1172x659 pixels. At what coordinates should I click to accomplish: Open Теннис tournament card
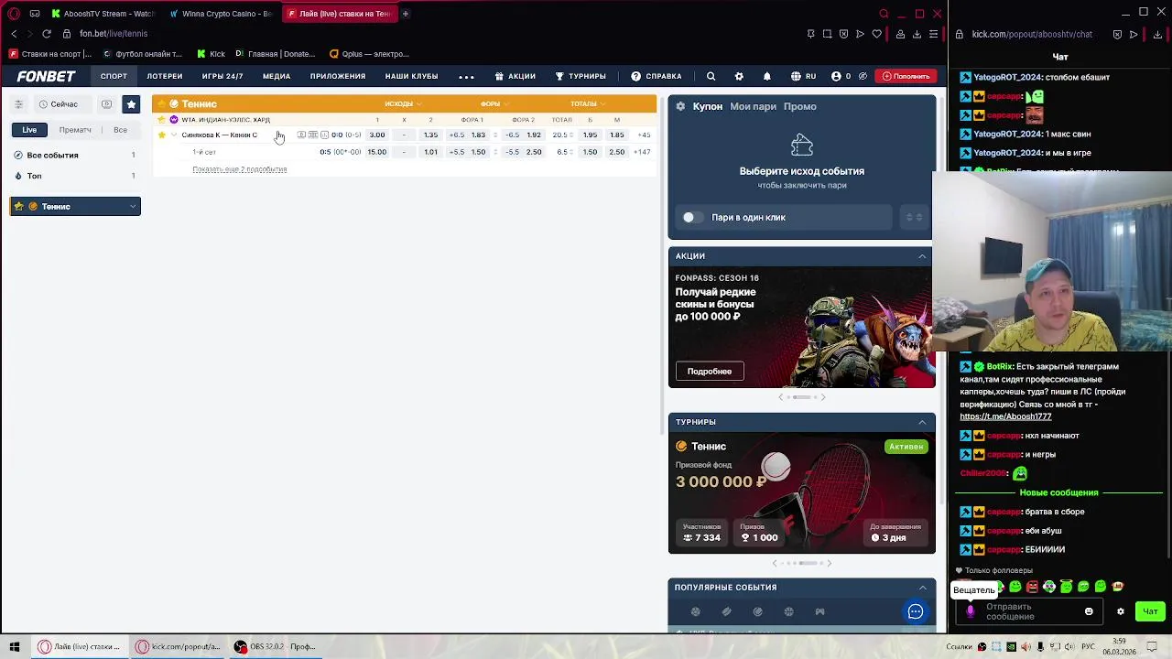pos(802,493)
